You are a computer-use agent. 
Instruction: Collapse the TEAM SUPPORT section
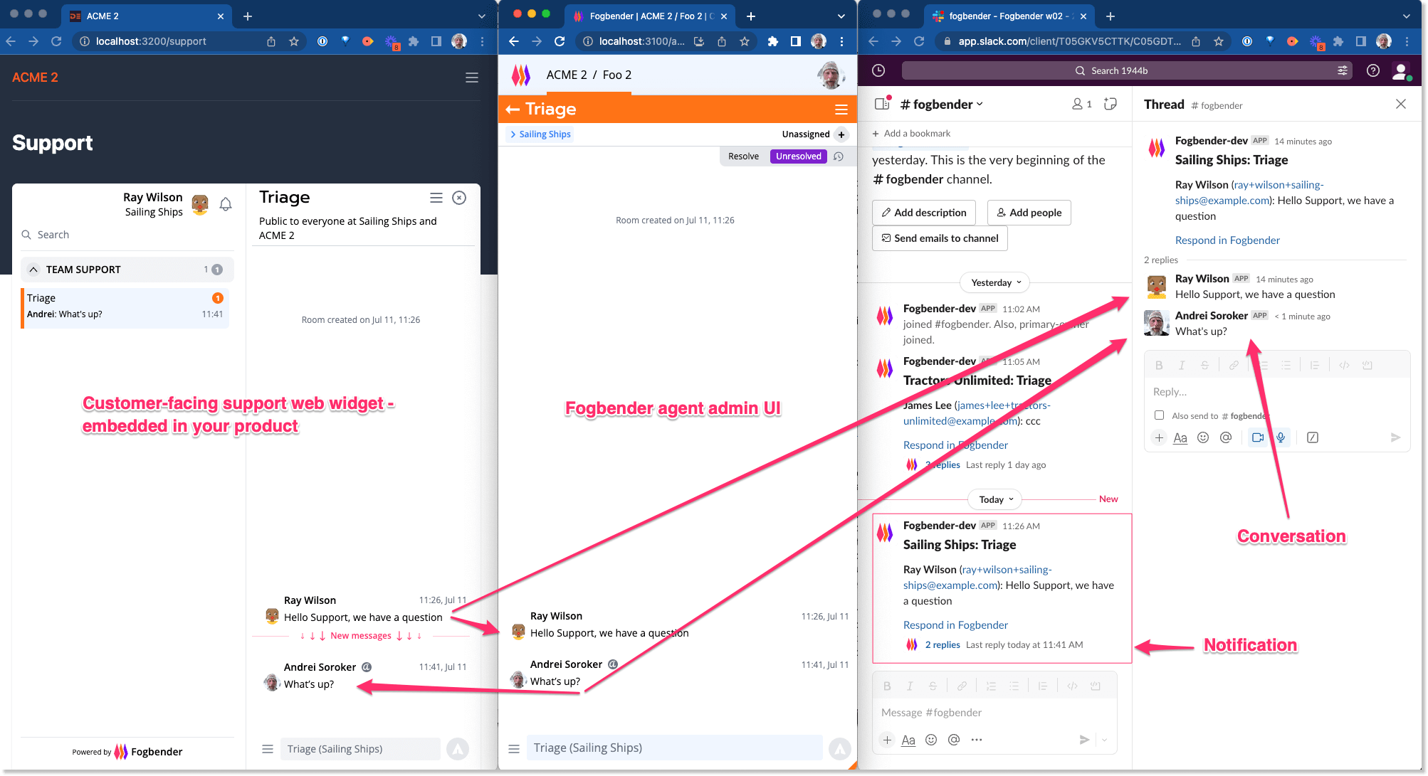pos(33,270)
